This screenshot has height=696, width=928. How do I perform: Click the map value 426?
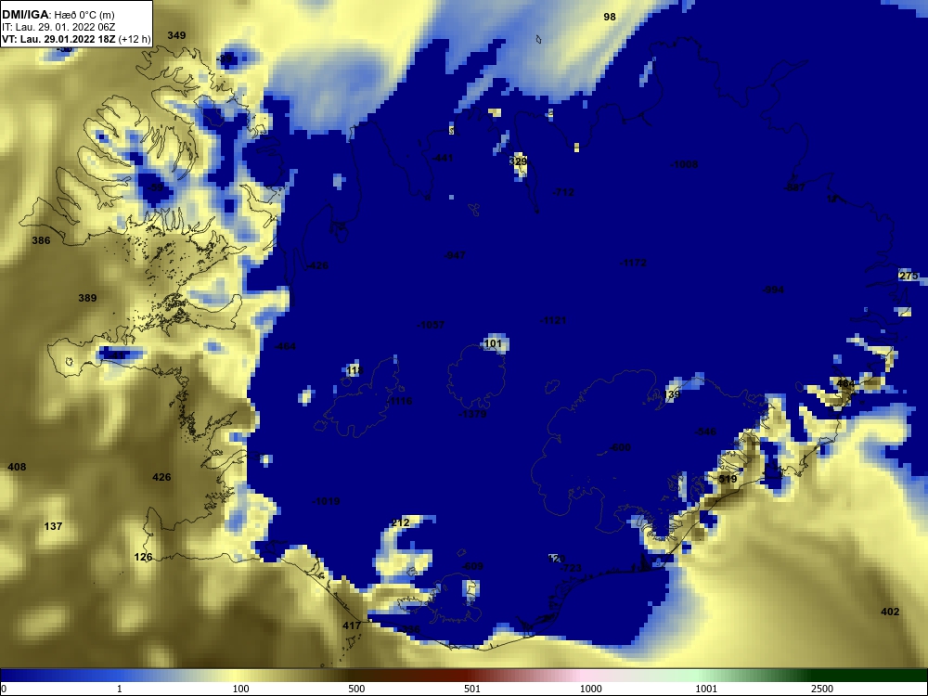coord(161,477)
